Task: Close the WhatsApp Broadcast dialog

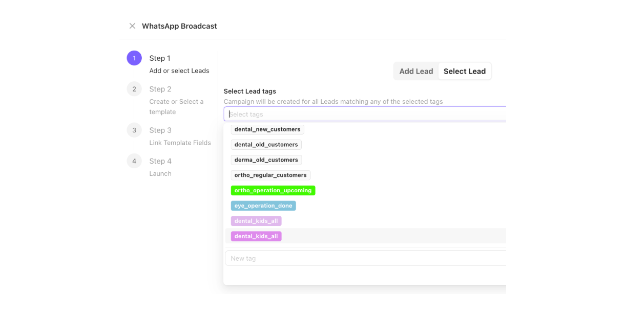Action: click(x=132, y=26)
